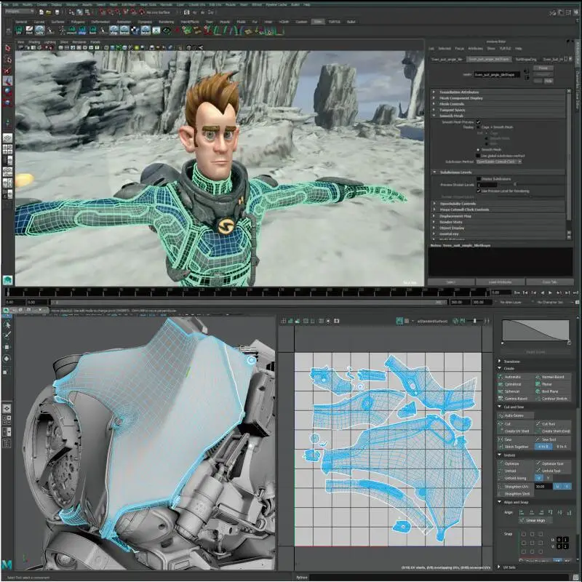Expand the Displacement Map section
Image resolution: width=582 pixels, height=582 pixels.
pos(498,215)
